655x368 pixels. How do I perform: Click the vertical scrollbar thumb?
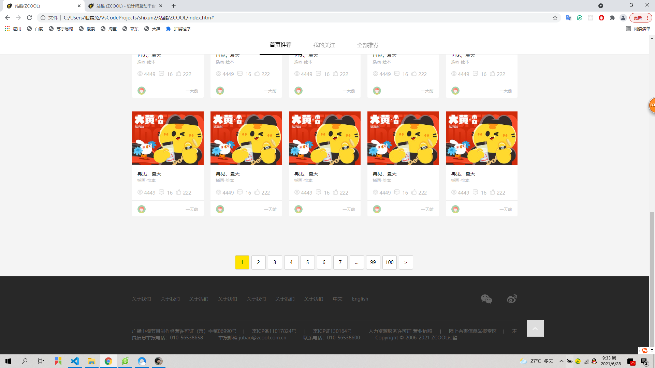652,279
